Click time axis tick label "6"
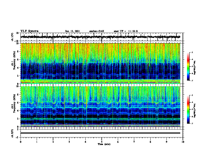206x159 pixels. point(118,142)
